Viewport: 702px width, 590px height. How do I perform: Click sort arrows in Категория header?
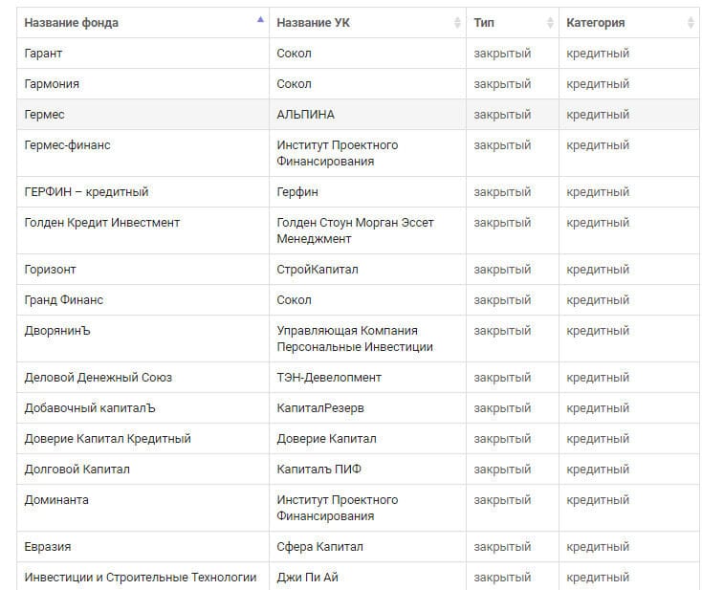pos(691,23)
